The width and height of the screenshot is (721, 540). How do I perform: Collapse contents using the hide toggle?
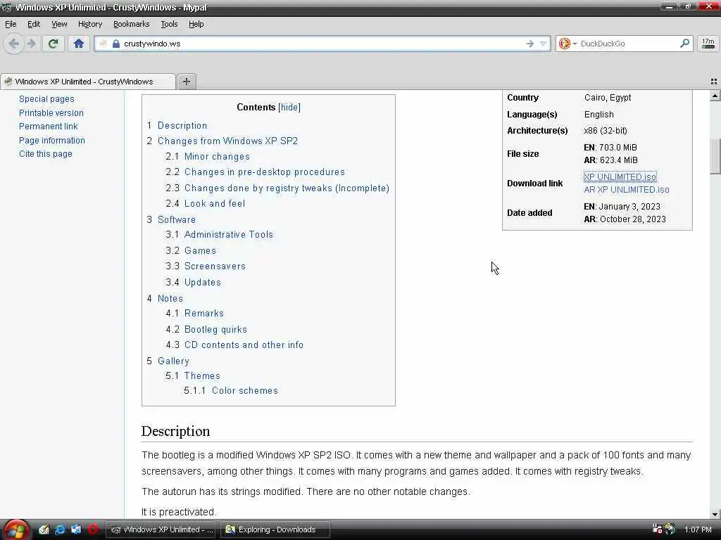tap(289, 107)
